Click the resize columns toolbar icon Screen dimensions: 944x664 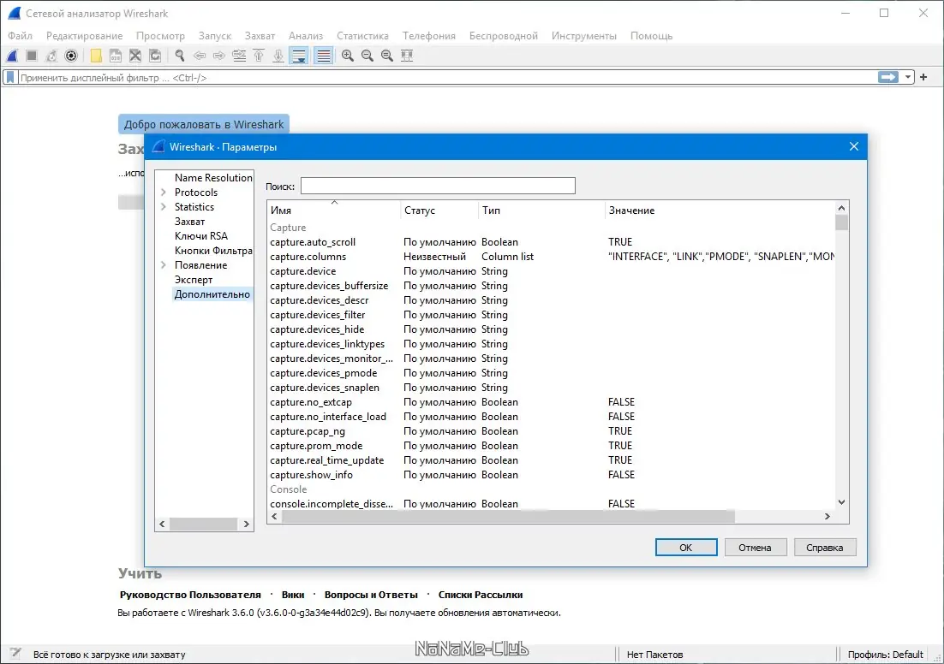click(407, 56)
